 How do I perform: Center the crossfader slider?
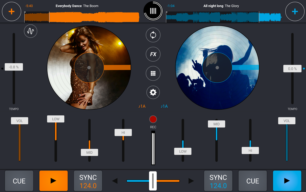coord(153,181)
